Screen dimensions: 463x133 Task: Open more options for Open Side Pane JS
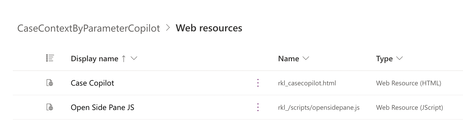258,107
